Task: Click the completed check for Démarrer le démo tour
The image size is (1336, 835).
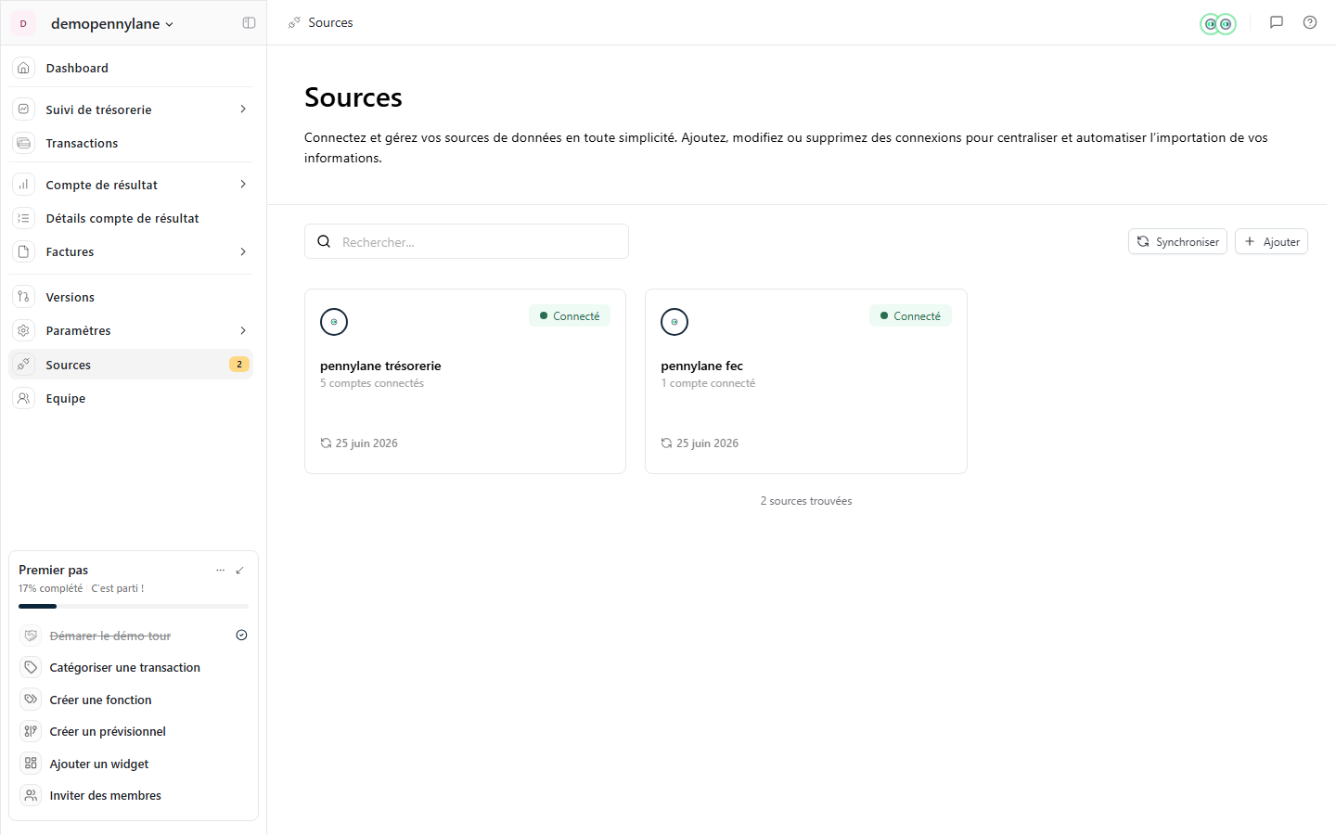Action: click(241, 636)
